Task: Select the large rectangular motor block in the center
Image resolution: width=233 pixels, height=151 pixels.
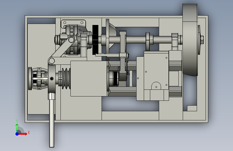Action: 89,78
